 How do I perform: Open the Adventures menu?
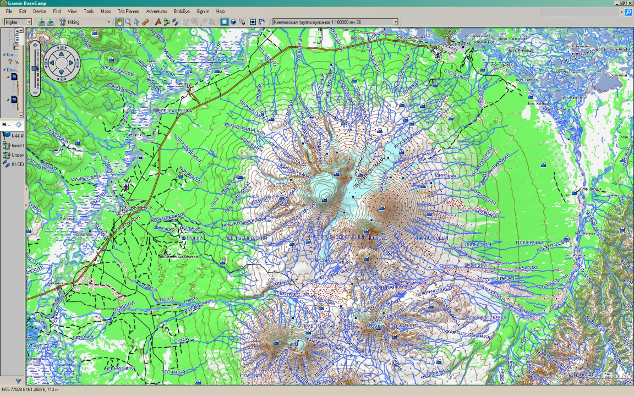pyautogui.click(x=156, y=12)
